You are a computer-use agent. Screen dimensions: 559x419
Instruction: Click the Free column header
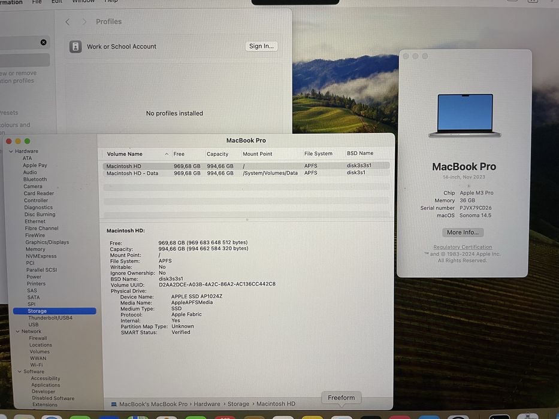pos(179,154)
